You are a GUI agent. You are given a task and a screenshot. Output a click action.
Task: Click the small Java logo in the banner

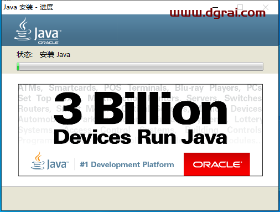[50, 161]
